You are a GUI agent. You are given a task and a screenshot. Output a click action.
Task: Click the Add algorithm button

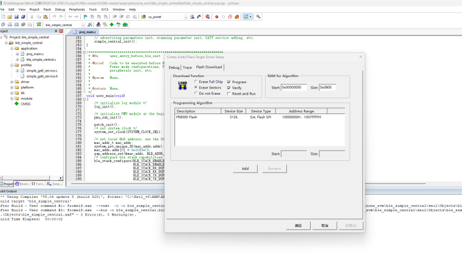(x=245, y=169)
